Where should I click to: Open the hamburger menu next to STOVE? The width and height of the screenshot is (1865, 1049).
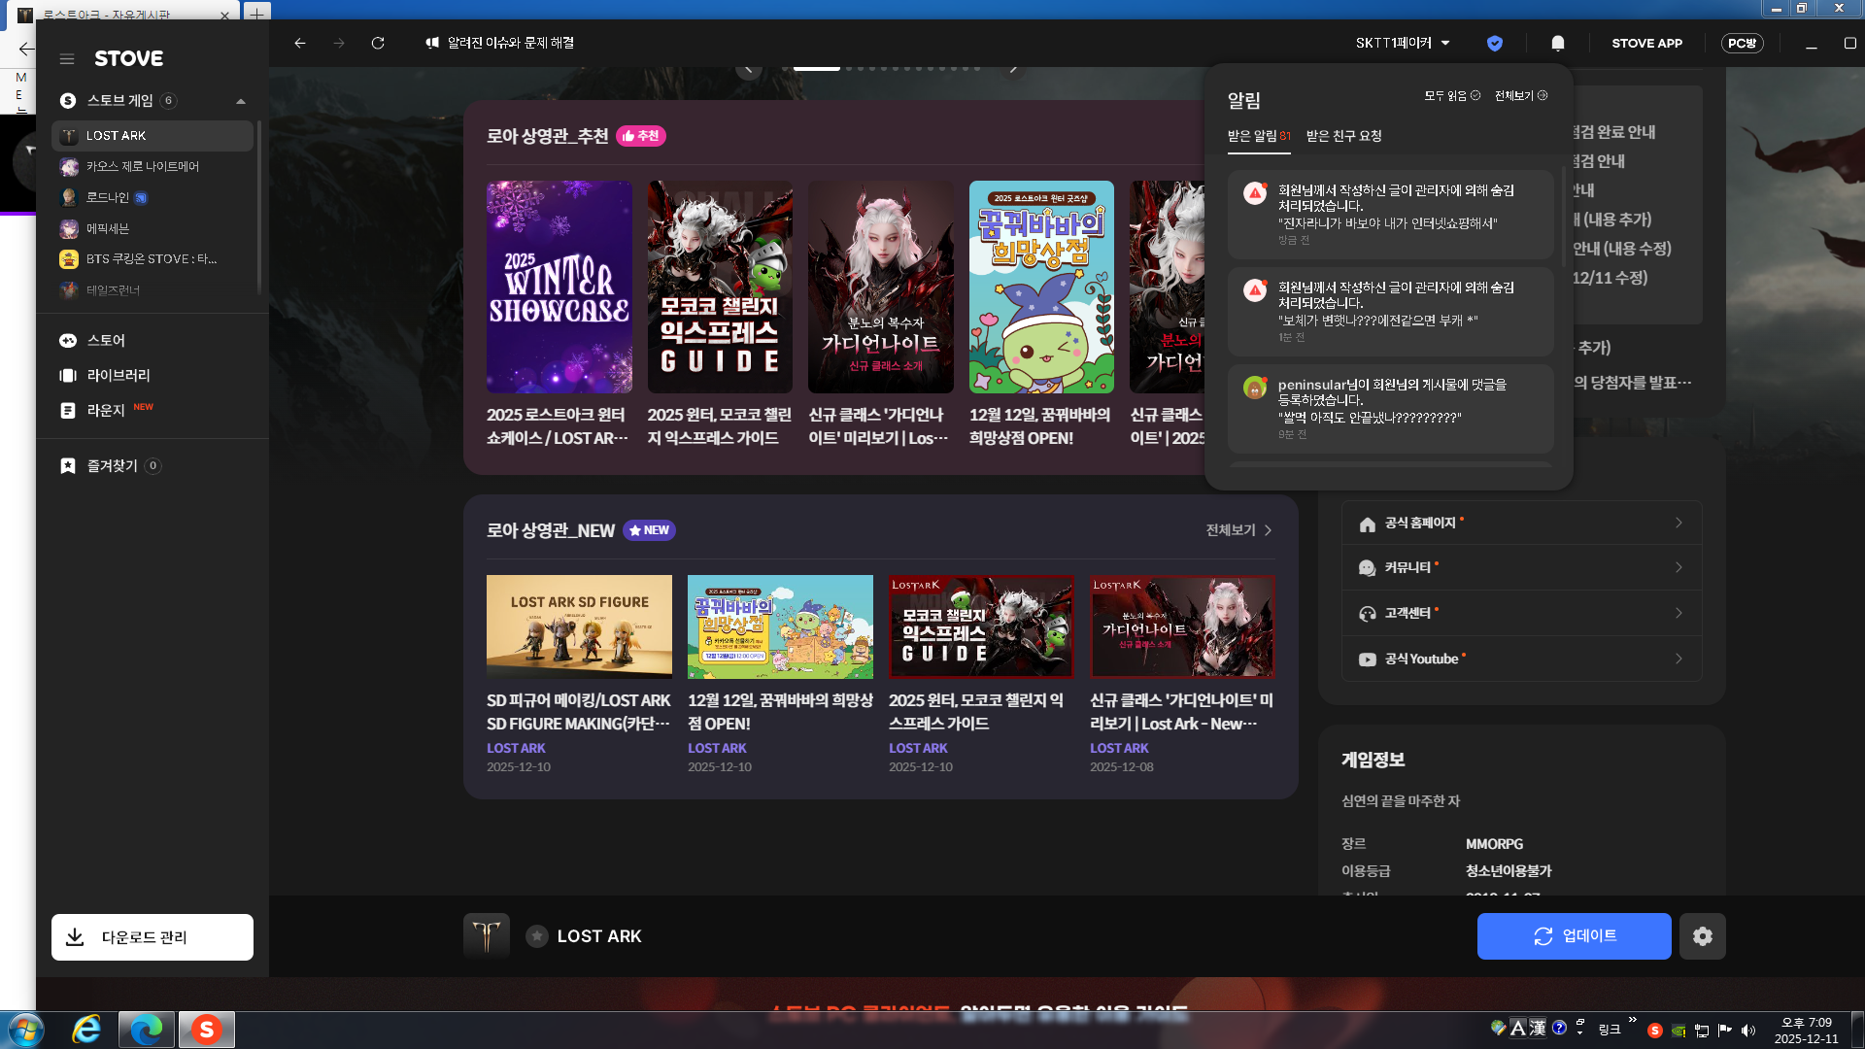[x=67, y=59]
